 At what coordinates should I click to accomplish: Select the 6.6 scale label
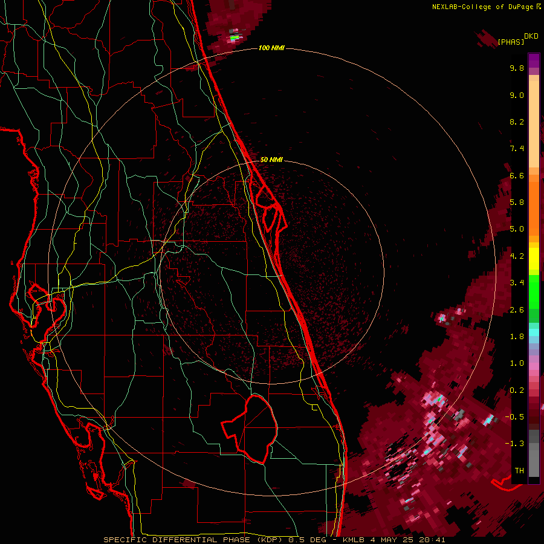coord(517,175)
